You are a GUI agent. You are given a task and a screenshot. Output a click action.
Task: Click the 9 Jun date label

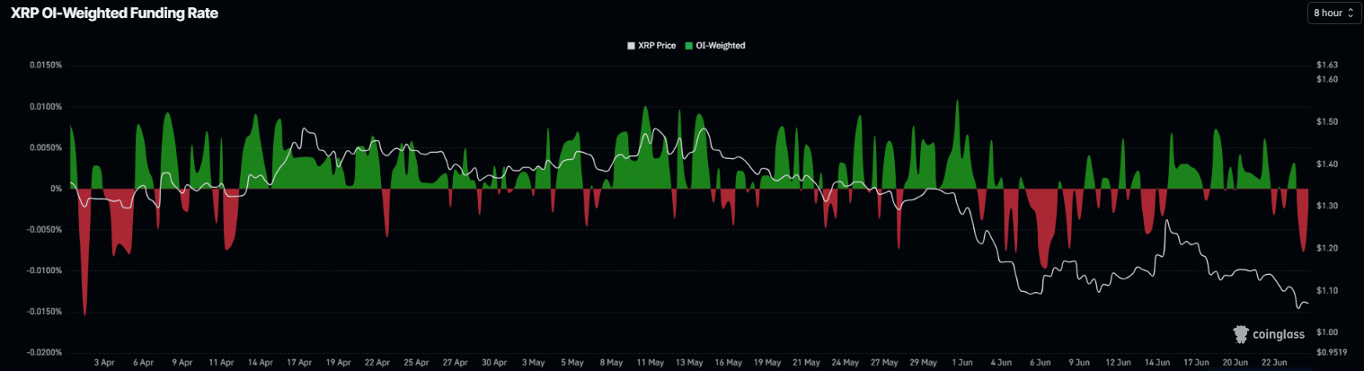(1079, 362)
